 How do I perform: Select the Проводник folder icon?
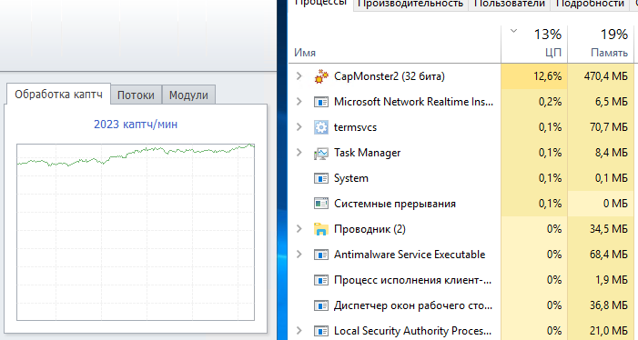[x=321, y=229]
